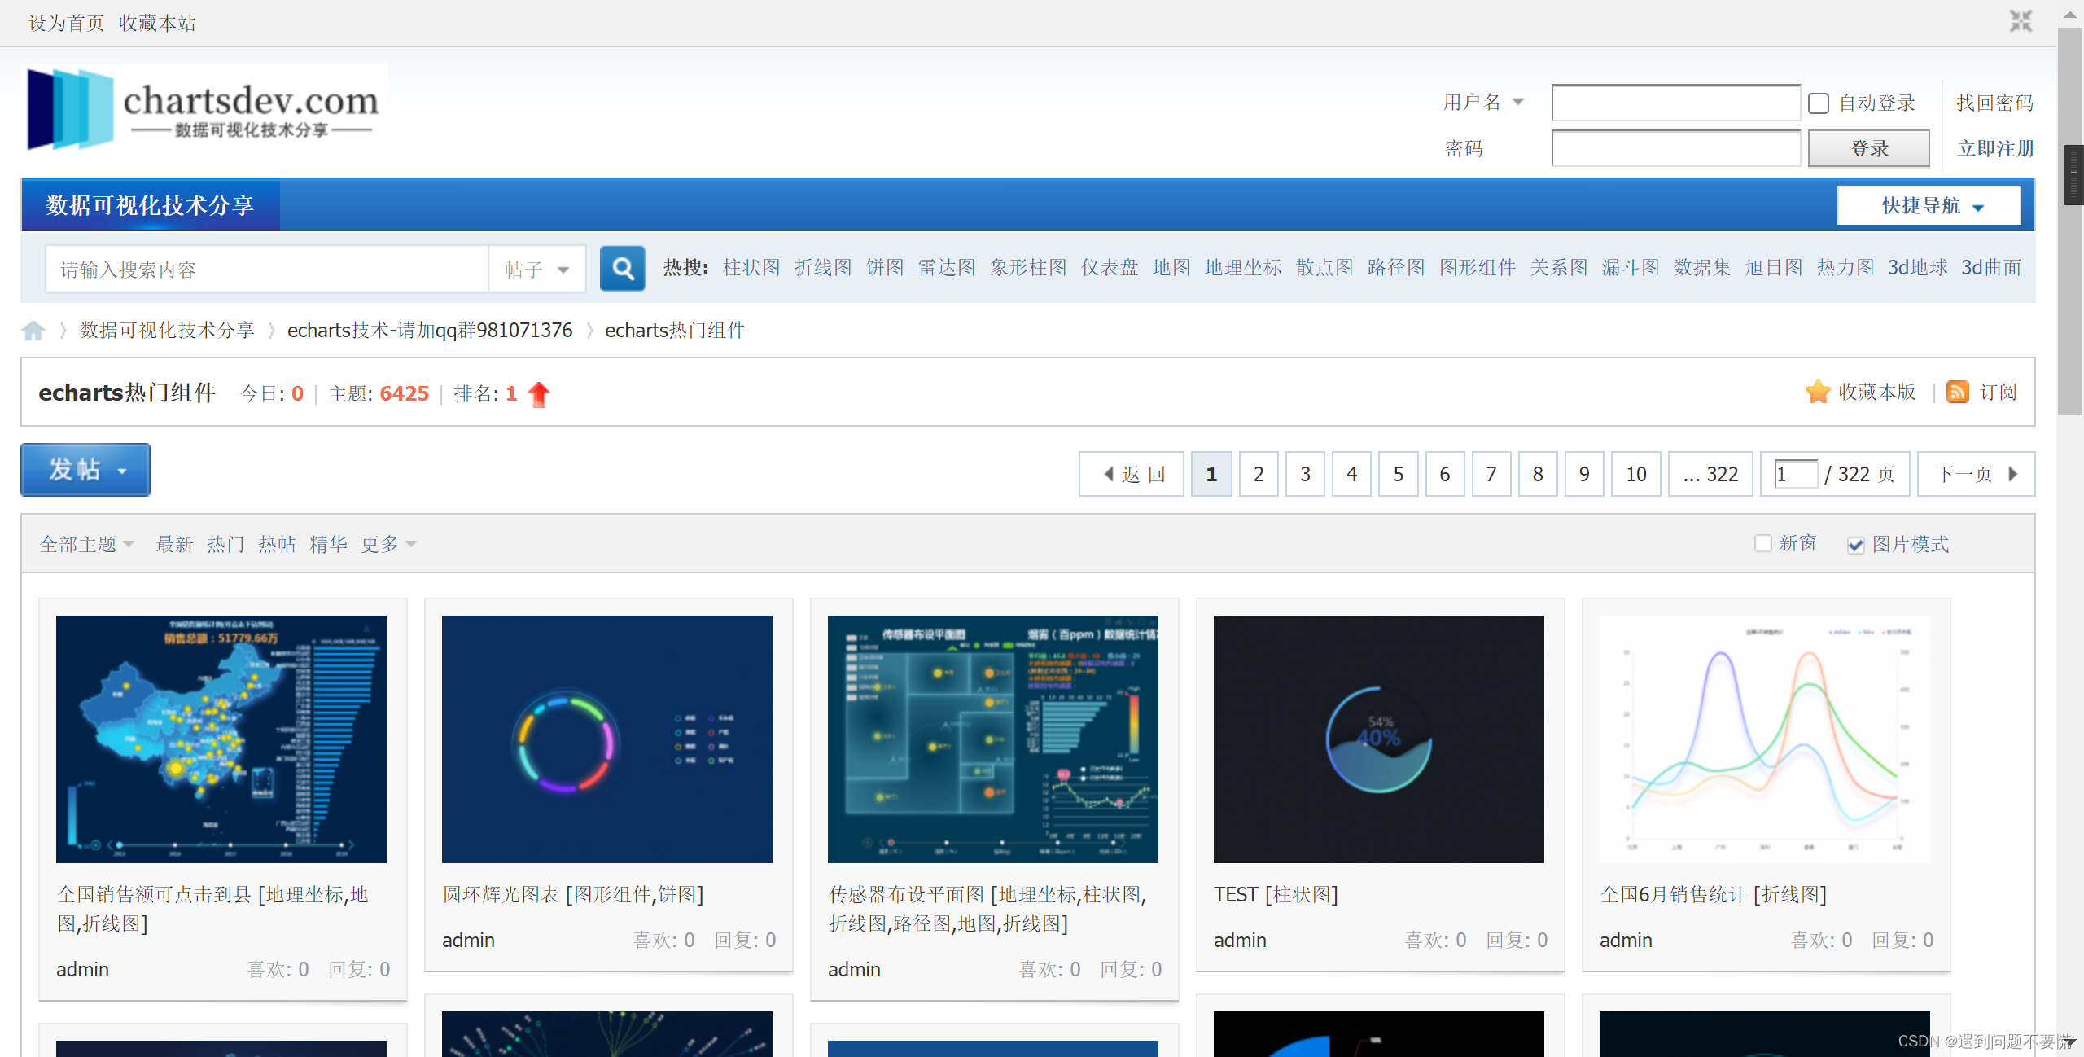The image size is (2084, 1057).
Task: Open the 快捷导航 dropdown
Action: [1929, 205]
